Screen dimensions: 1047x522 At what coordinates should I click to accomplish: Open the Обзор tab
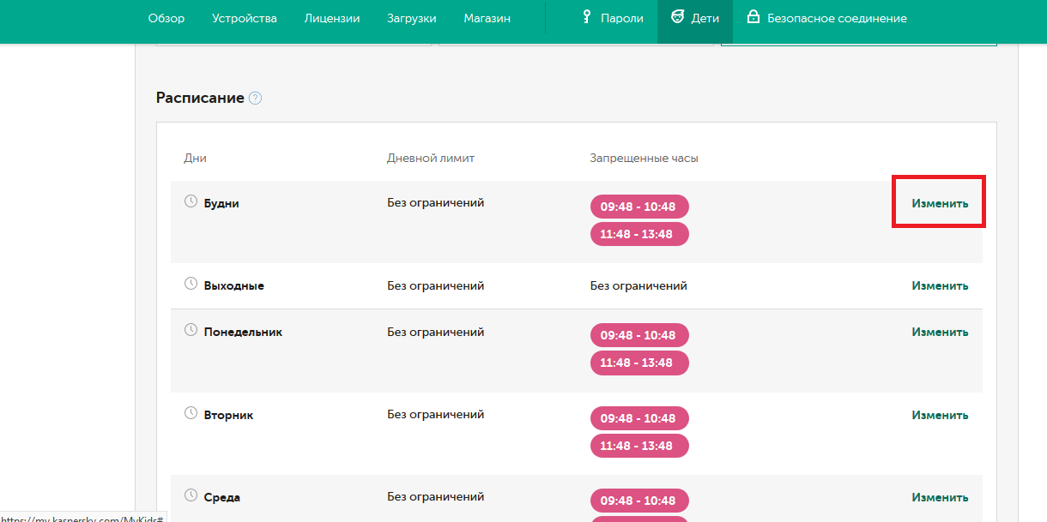[166, 18]
